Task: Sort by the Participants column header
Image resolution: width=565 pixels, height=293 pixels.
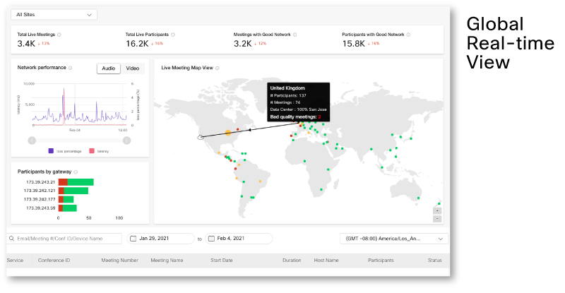Action: click(x=381, y=261)
